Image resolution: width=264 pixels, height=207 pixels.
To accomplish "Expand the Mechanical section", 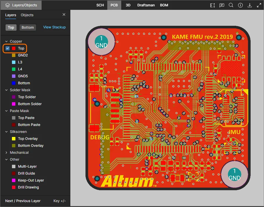I will tap(6, 153).
